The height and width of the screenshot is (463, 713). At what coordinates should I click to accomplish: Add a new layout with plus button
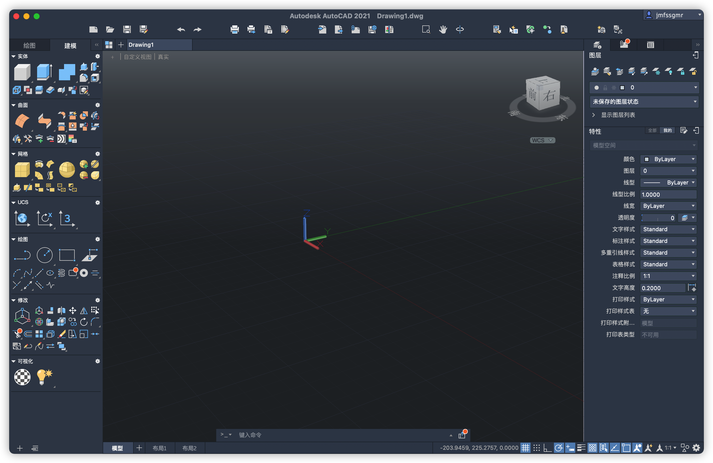139,448
